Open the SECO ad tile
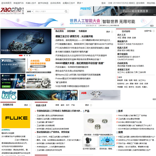 [39, 81]
